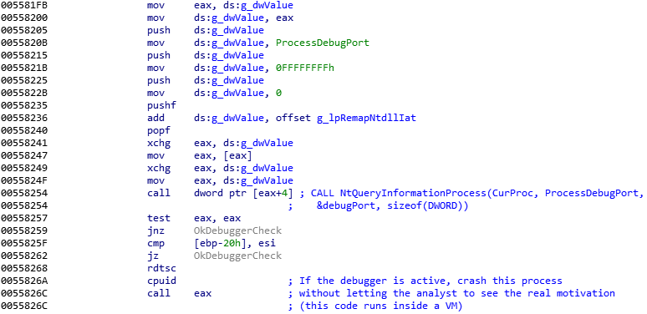Screen dimensions: 647x314
Task: Click the popf instruction
Action: click(x=159, y=130)
